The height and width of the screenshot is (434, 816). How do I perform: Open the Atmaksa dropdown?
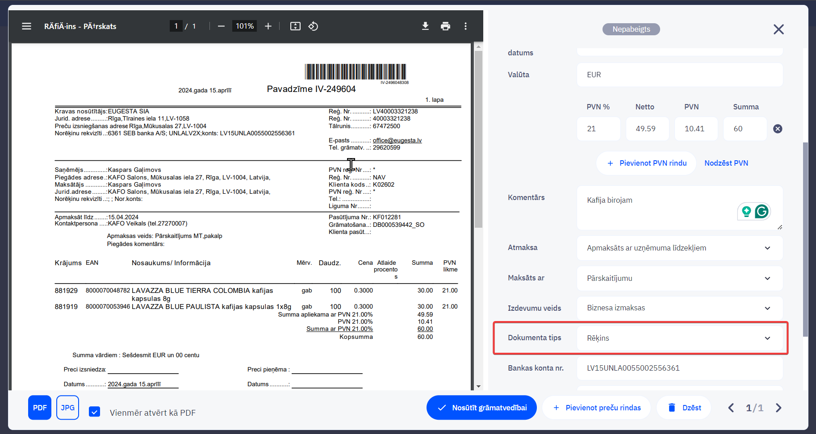pos(680,248)
